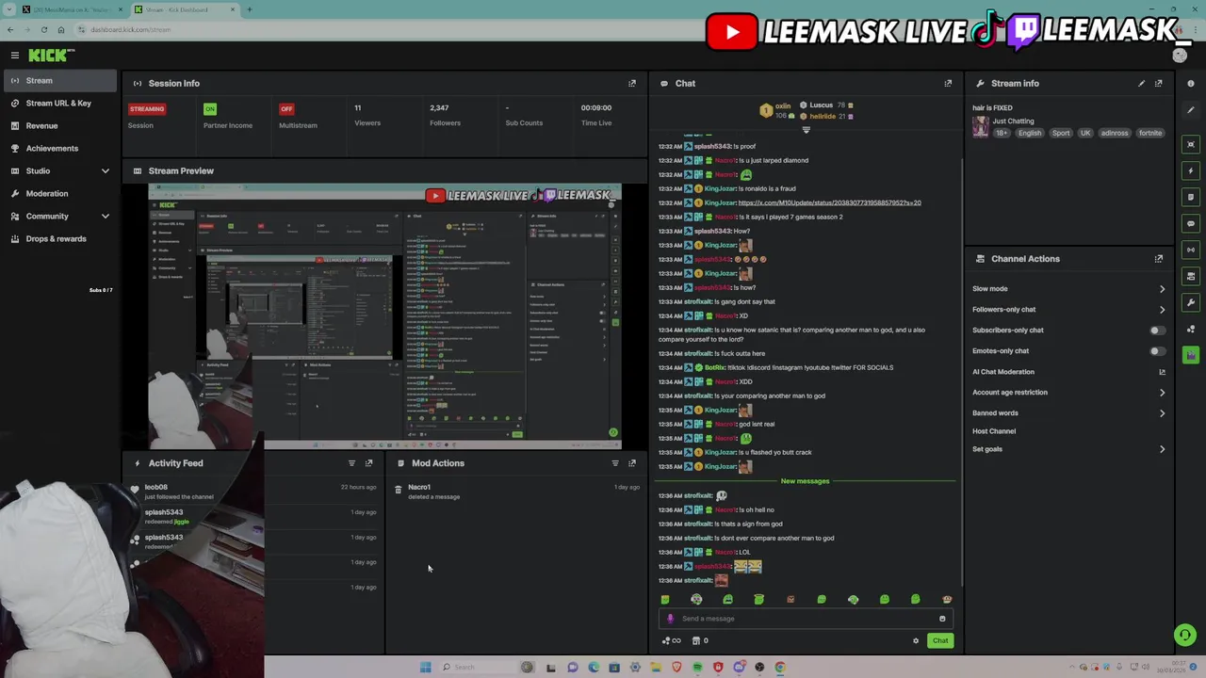Open Windows Start button on taskbar
Image resolution: width=1206 pixels, height=678 pixels.
(x=425, y=667)
